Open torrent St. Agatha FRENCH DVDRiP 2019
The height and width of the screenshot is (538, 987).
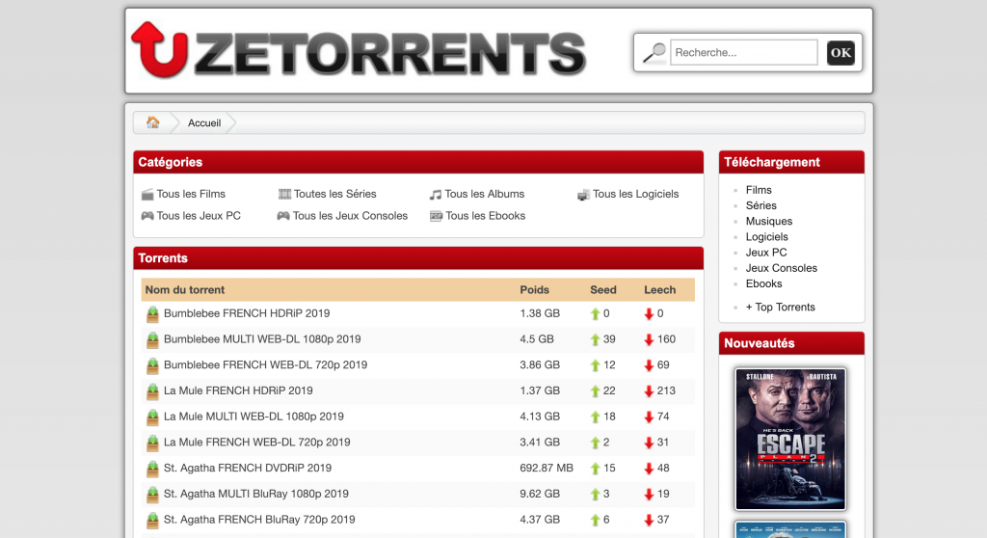248,468
